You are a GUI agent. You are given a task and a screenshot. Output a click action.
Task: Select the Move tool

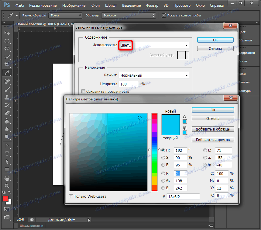[x=7, y=33]
